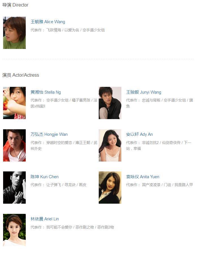Click the 演员 Actor/Actress section heading
Viewport: 198px width, 256px height.
(21, 75)
